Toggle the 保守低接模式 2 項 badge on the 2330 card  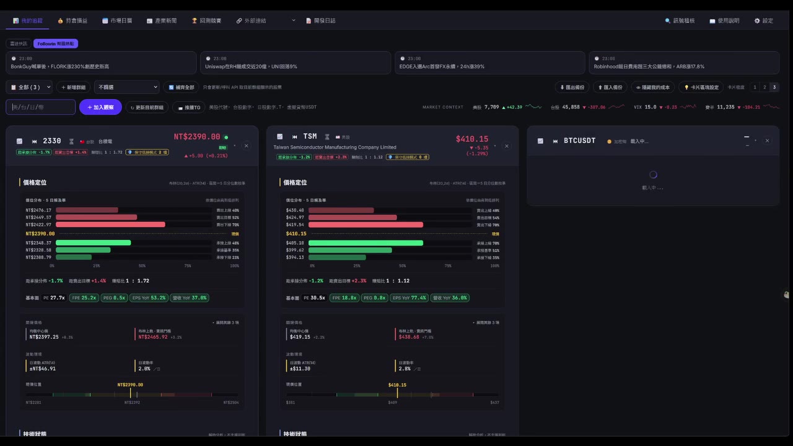point(147,152)
